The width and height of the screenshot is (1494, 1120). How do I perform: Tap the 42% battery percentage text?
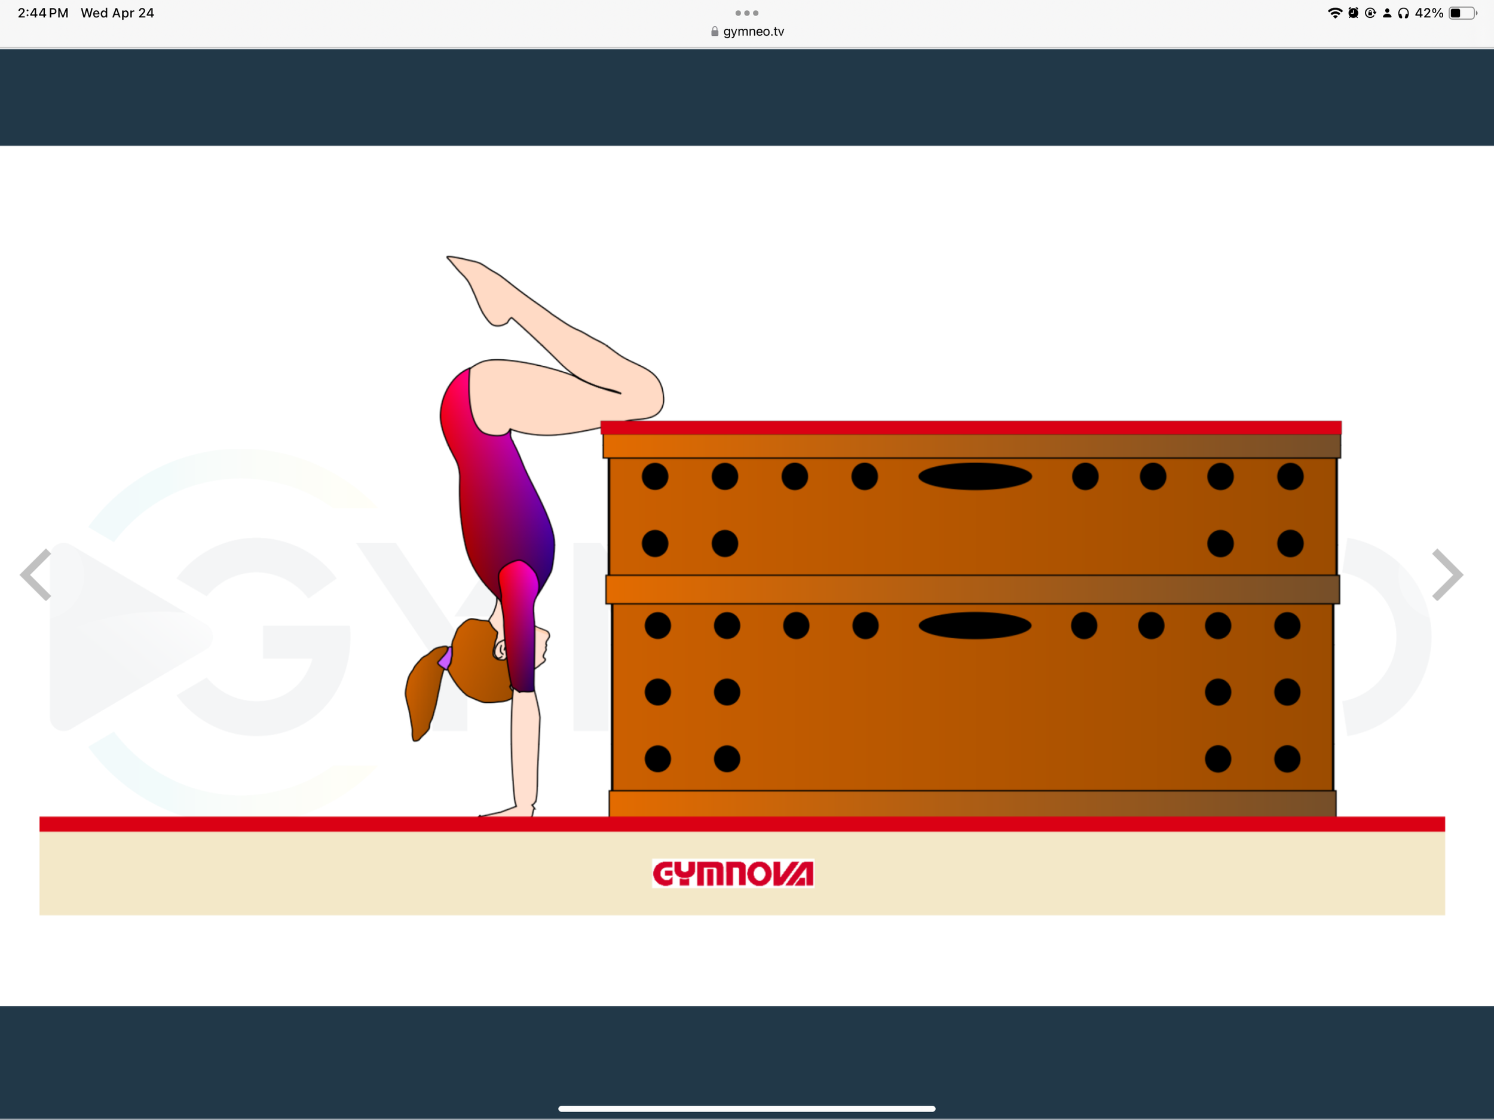tap(1428, 13)
